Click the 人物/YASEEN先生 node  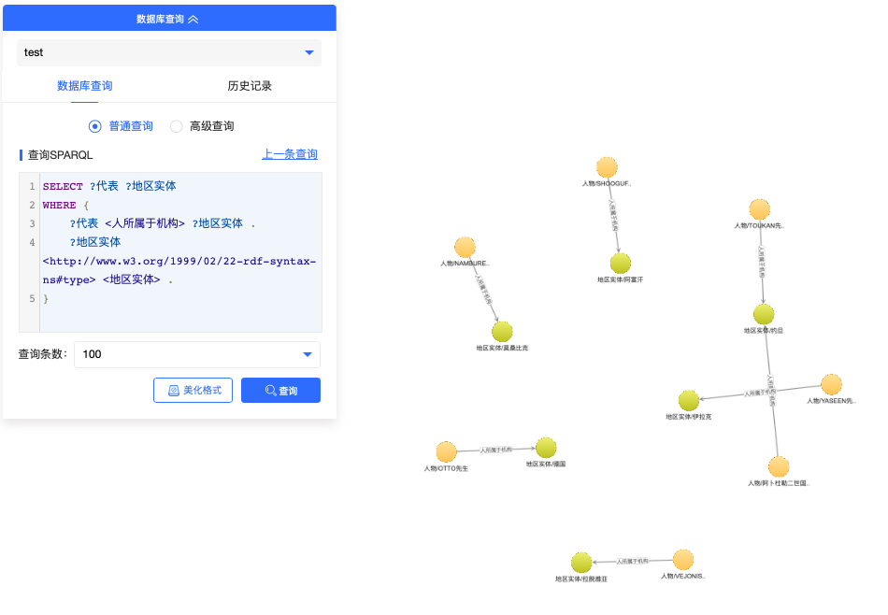click(x=830, y=384)
